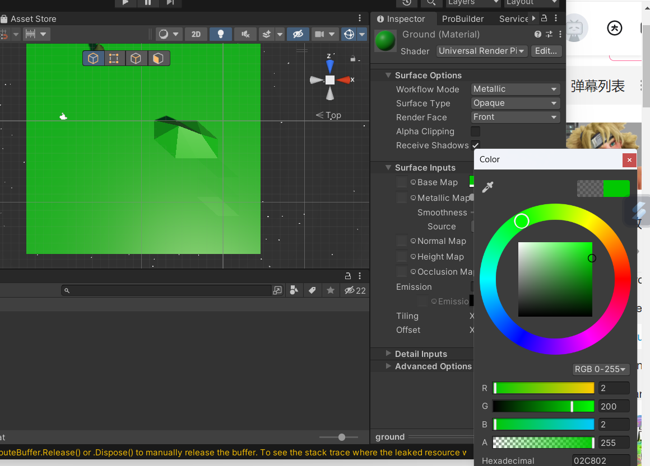The width and height of the screenshot is (650, 466).
Task: Select ProBuilder edge selection mode icon
Action: pyautogui.click(x=136, y=58)
